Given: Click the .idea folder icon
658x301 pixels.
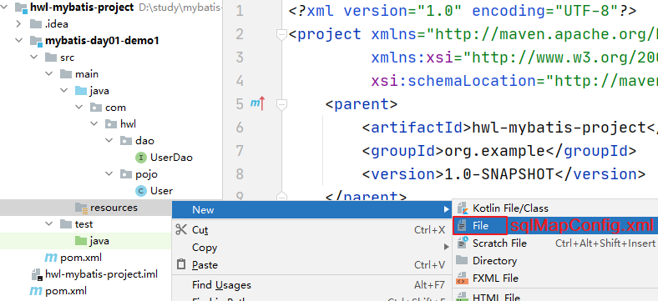Looking at the screenshot, I should 36,24.
